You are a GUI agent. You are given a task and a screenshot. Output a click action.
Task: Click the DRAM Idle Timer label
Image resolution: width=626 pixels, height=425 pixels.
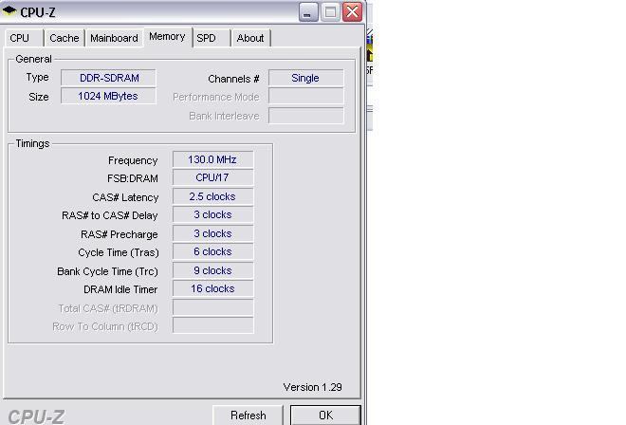pyautogui.click(x=120, y=289)
